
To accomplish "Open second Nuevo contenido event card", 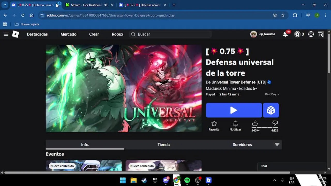I will 163,165.
